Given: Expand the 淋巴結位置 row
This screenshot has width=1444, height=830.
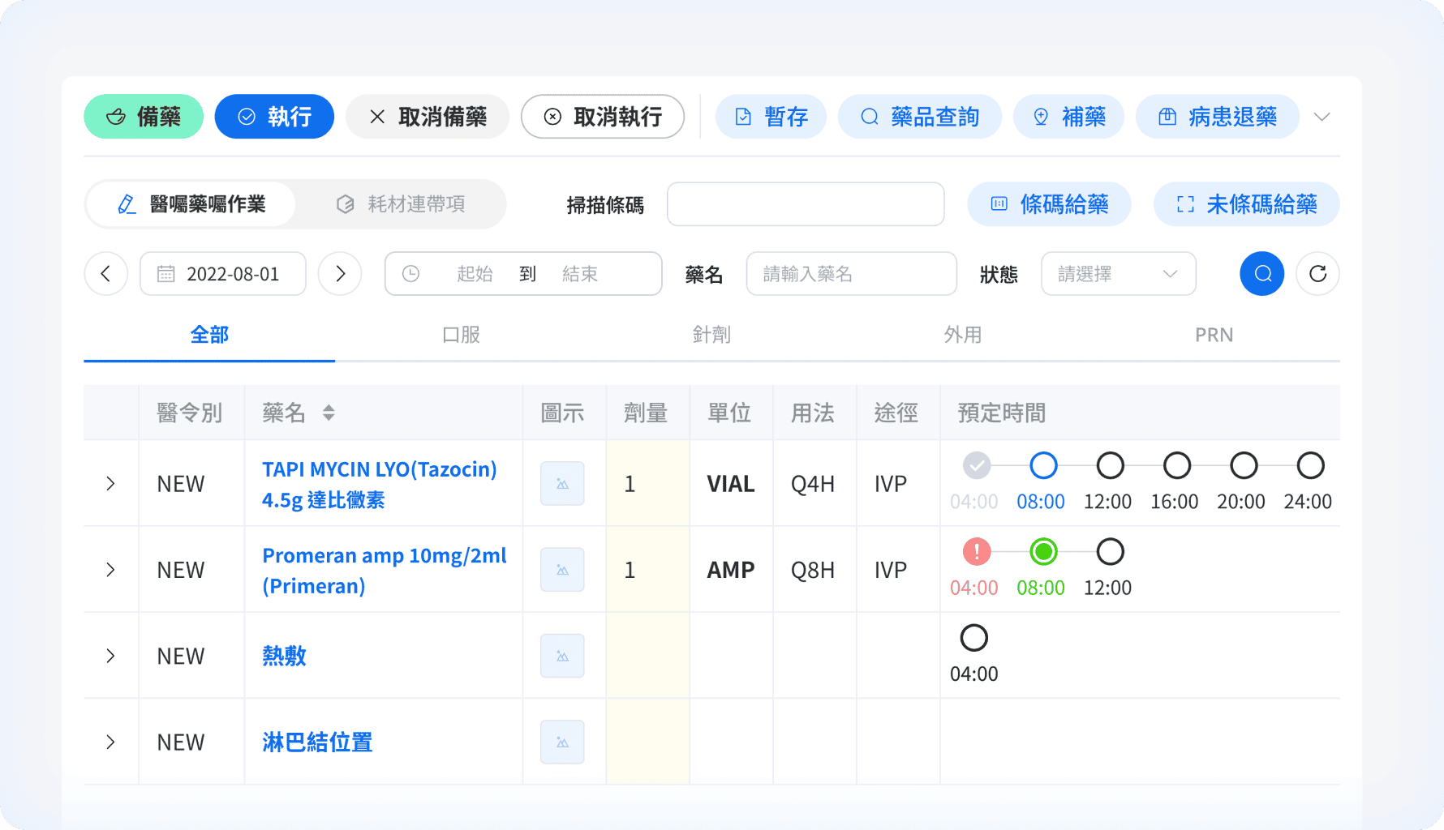Looking at the screenshot, I should pos(111,742).
